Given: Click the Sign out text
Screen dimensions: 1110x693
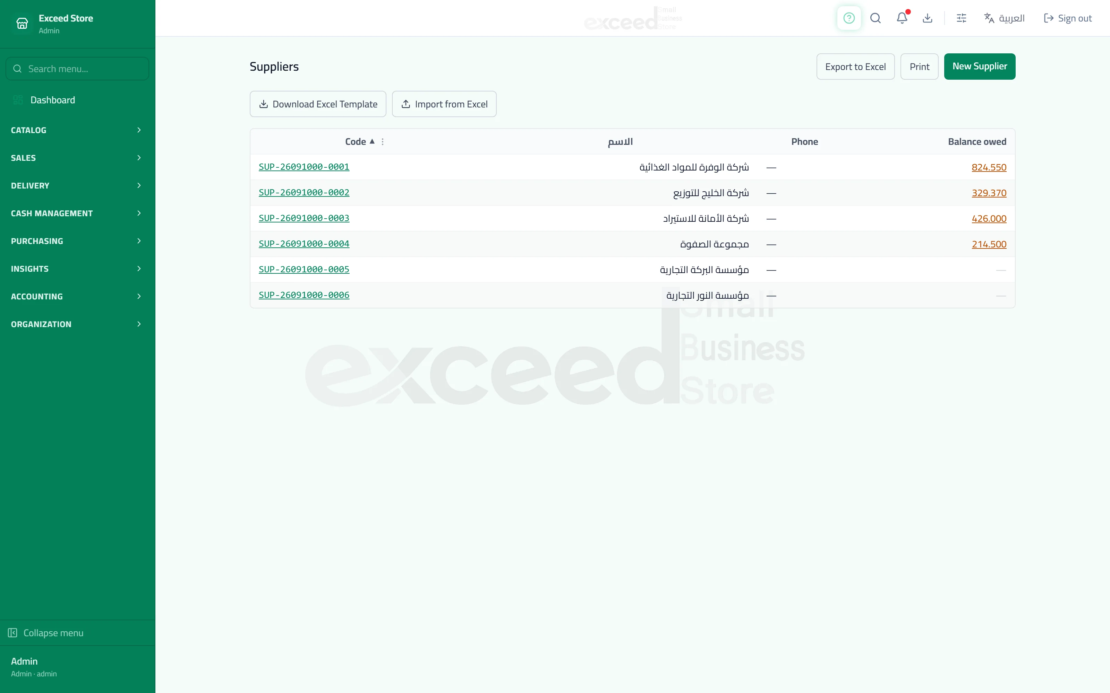Looking at the screenshot, I should point(1075,18).
